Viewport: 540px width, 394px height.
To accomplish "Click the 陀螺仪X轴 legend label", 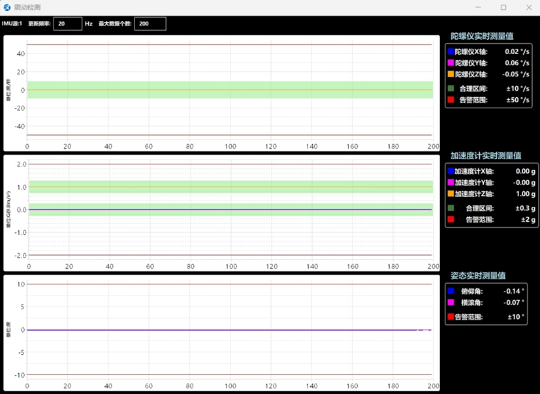I will [471, 52].
